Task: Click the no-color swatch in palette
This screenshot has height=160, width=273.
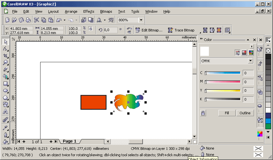Action: [268, 51]
